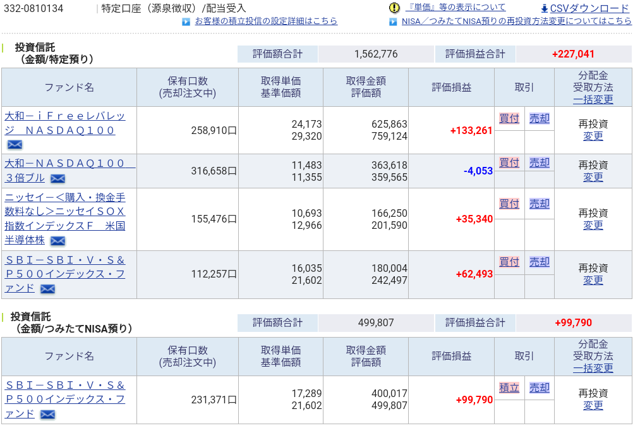Select profit value +99,790 in NISA row

[x=474, y=400]
